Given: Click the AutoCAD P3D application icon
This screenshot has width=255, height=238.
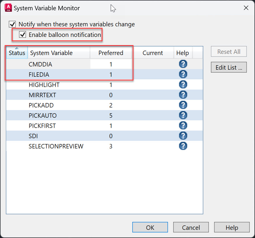Looking at the screenshot, I should (x=8, y=8).
